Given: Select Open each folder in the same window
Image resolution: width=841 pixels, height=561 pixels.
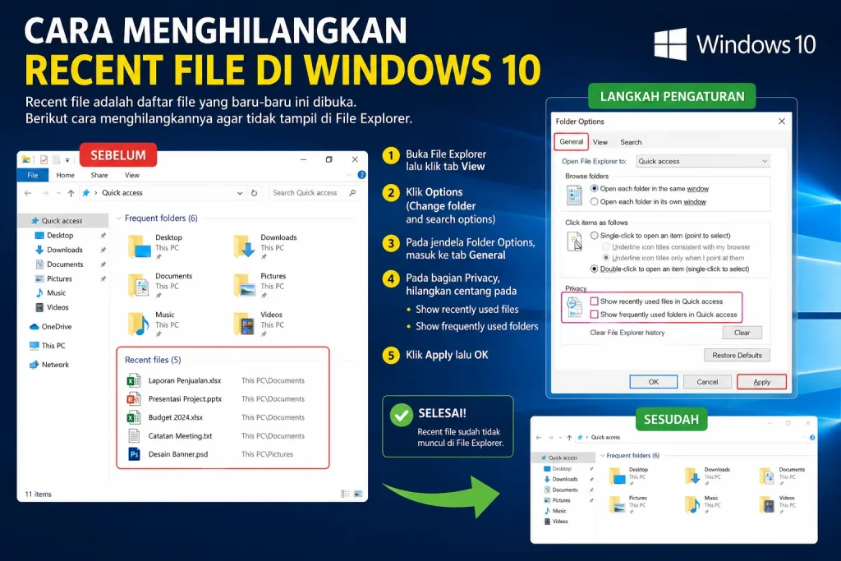Looking at the screenshot, I should click(595, 189).
